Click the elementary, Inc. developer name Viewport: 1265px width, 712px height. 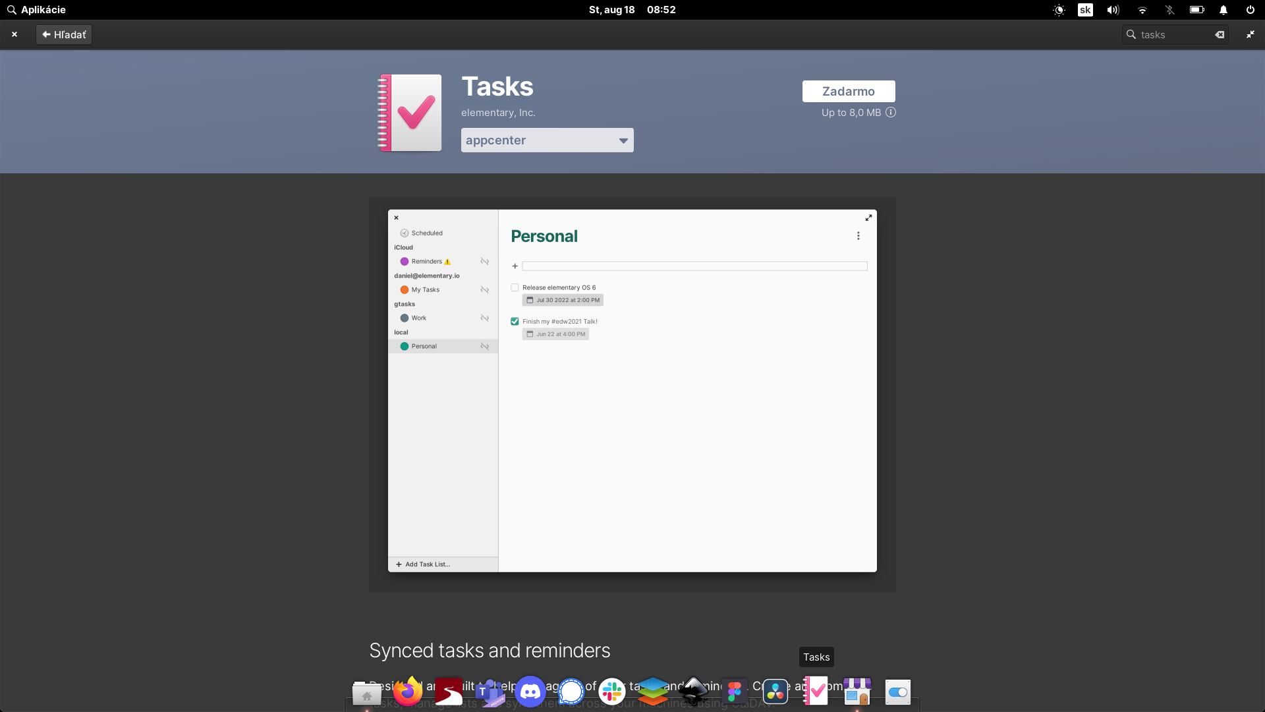pos(498,113)
